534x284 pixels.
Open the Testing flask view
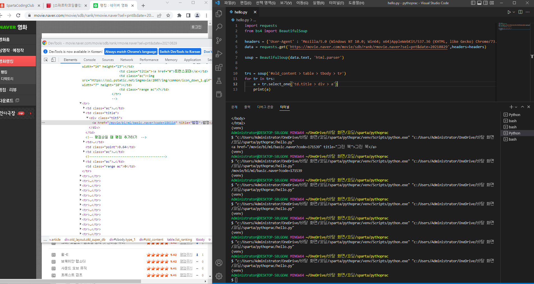219,81
